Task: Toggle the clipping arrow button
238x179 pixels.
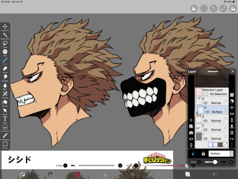Action: click(193, 154)
